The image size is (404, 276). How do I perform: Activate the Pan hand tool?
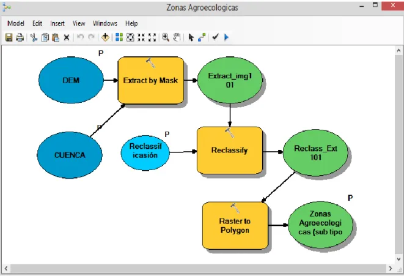click(177, 37)
